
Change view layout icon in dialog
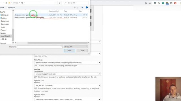coord(75,8)
